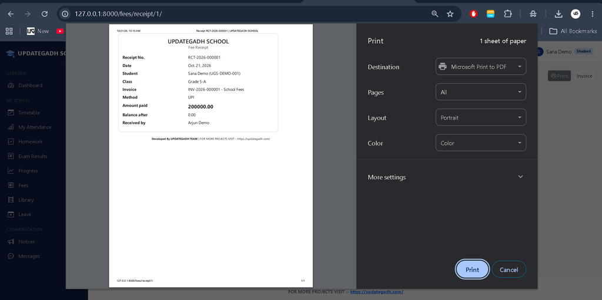Go back with the browser back arrow

[x=11, y=14]
